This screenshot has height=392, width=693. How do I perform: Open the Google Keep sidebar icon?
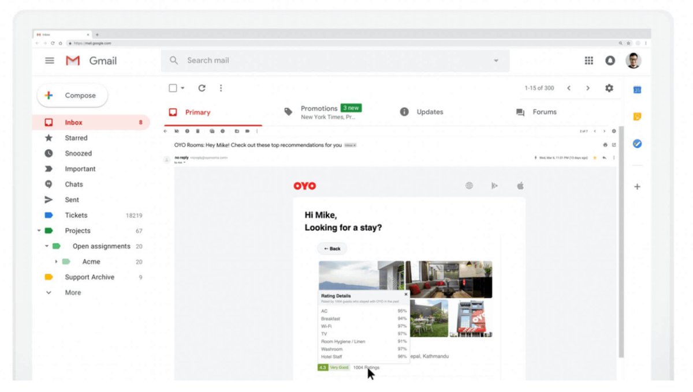pyautogui.click(x=637, y=116)
